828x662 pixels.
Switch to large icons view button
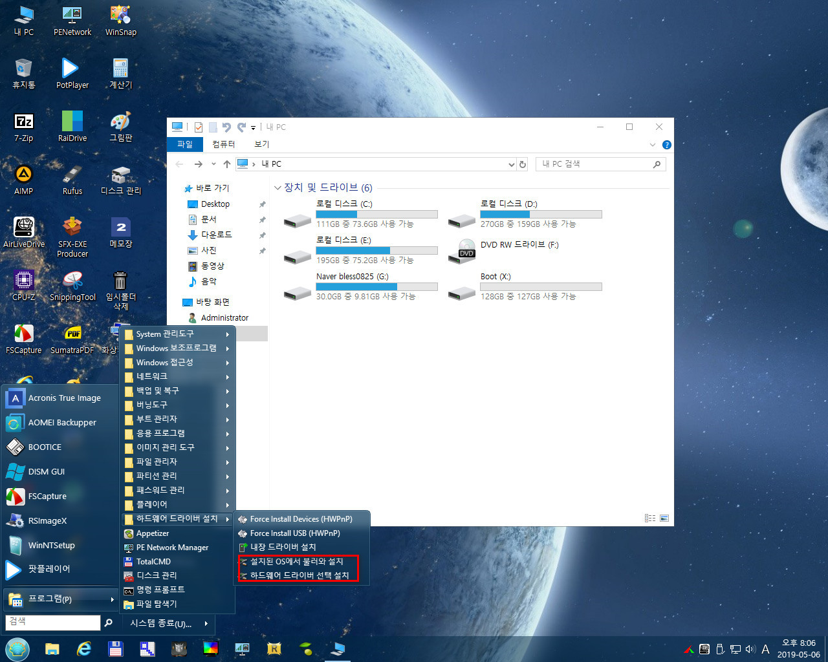[664, 518]
